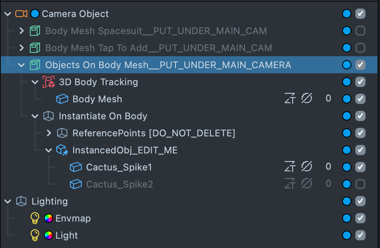Screen dimensions: 380x248
Task: Select the Cactus_Spike2 object
Action: coord(119,184)
